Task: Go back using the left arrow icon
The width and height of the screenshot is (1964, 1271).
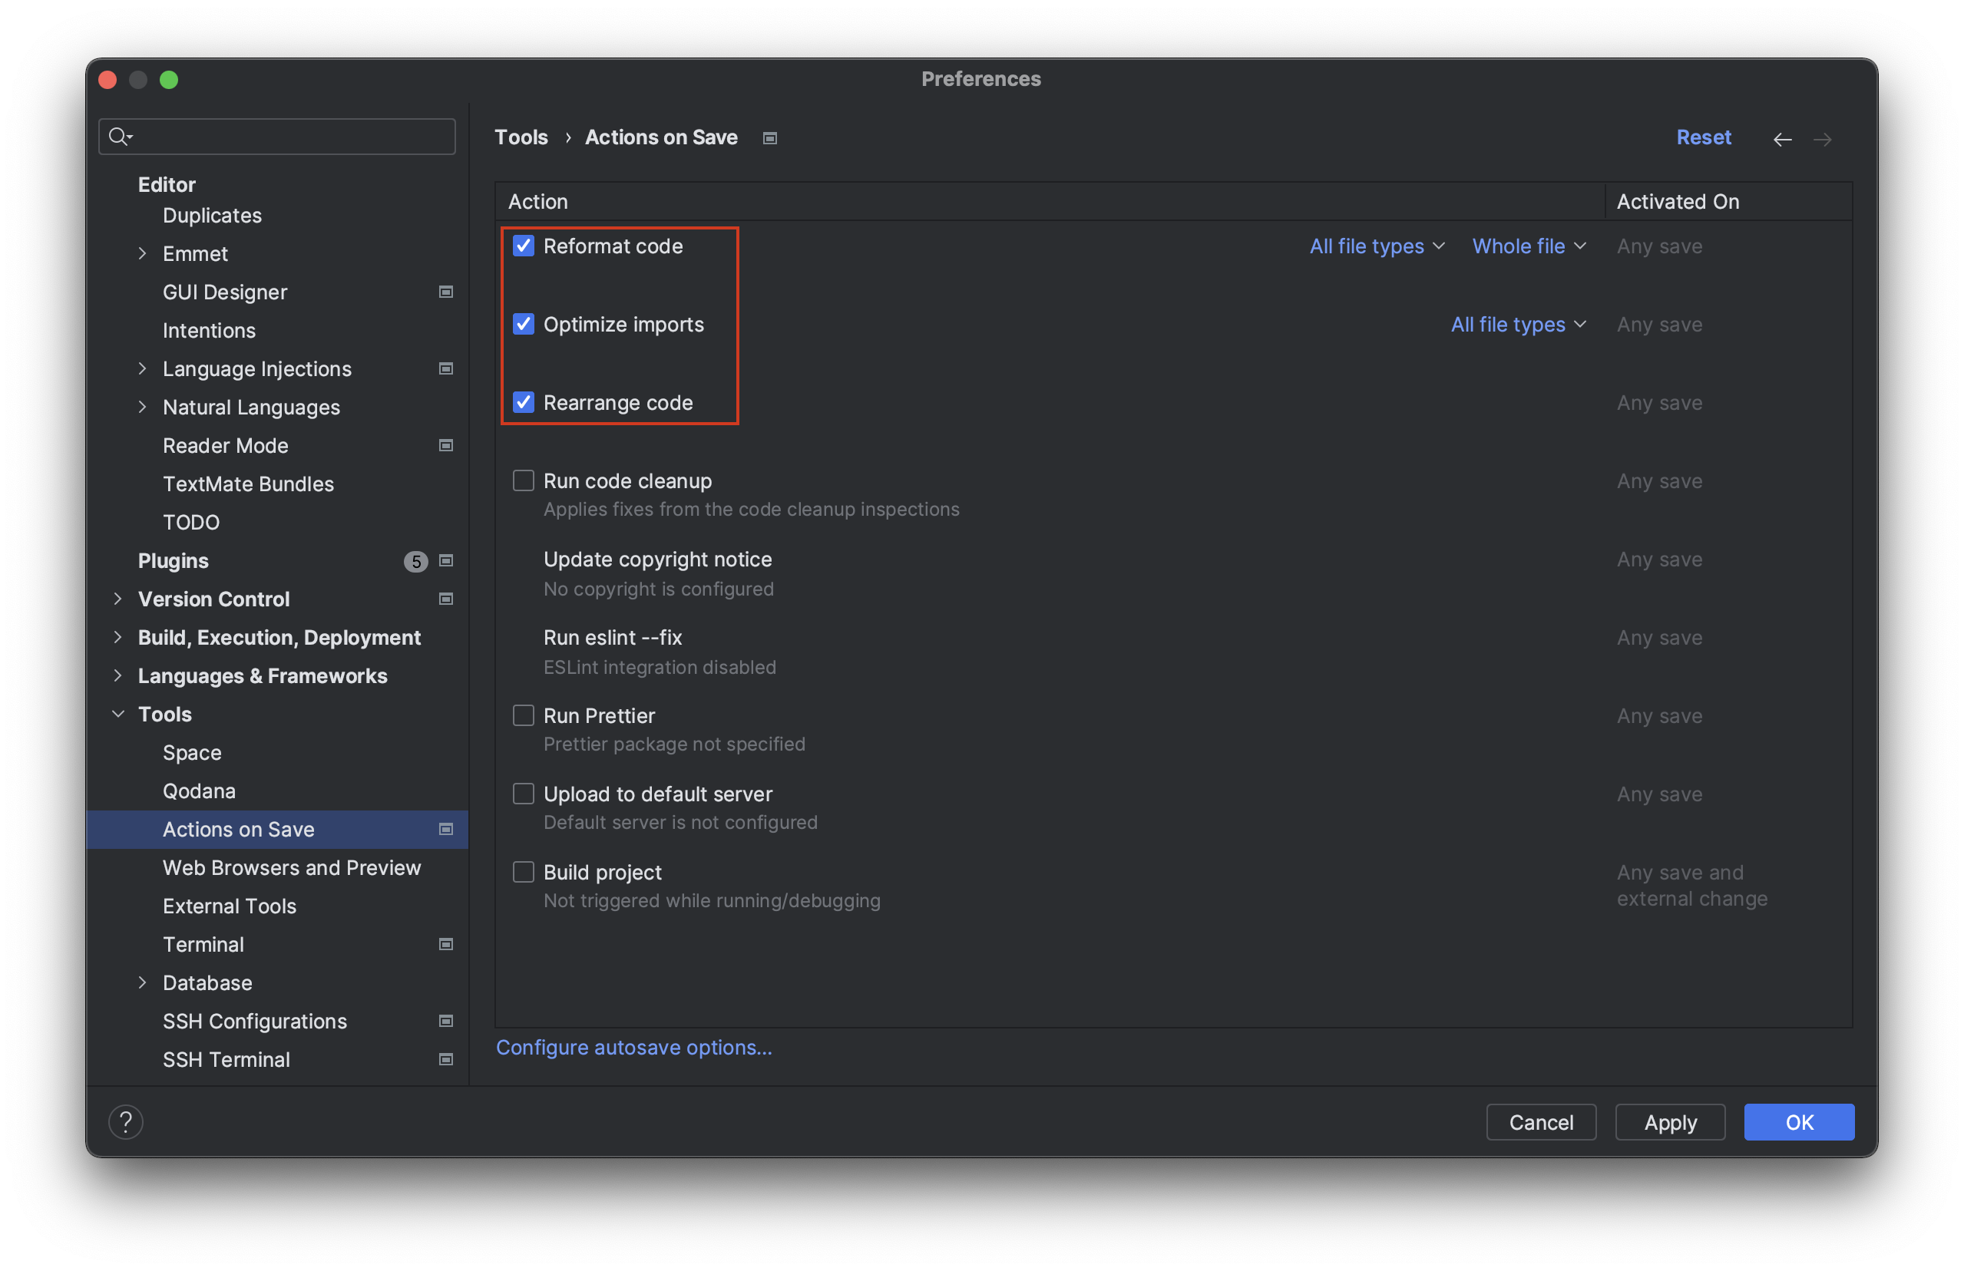Action: coord(1781,139)
